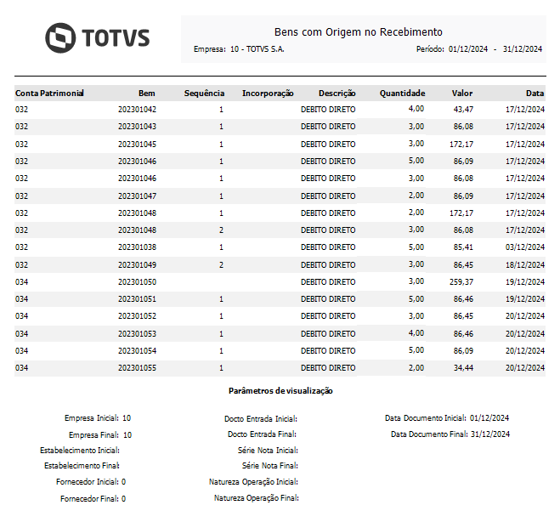Click the date 18/12/2024 in the table
Viewport: 560px width, 505px height.
525,265
